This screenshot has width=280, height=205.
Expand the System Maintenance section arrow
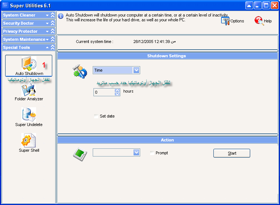point(47,39)
